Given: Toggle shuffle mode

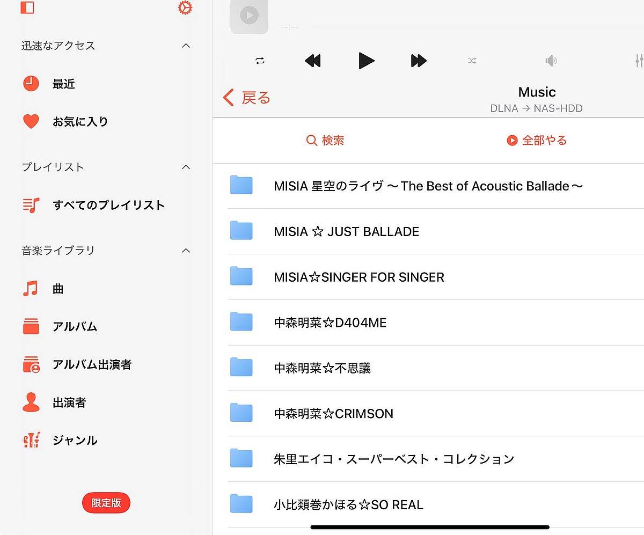Looking at the screenshot, I should click(x=472, y=61).
